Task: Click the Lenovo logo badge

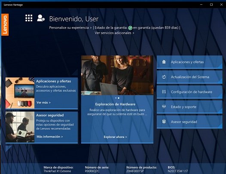Action: 5,24
